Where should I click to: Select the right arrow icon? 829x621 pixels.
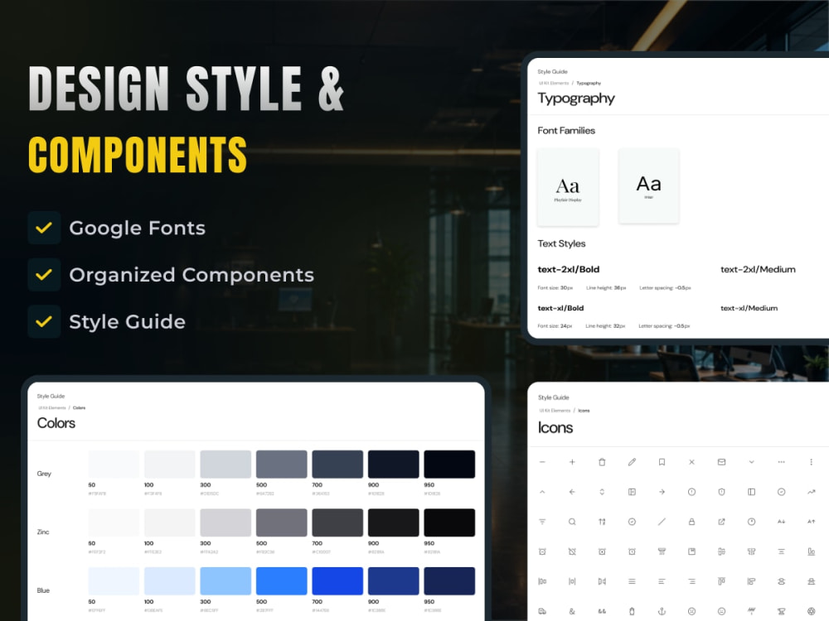click(662, 492)
